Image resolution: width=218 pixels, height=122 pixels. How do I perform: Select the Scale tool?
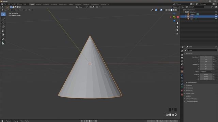coord(3,31)
